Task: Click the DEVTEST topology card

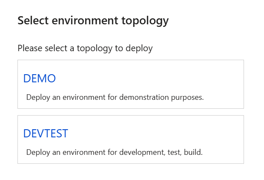Action: coord(131,139)
